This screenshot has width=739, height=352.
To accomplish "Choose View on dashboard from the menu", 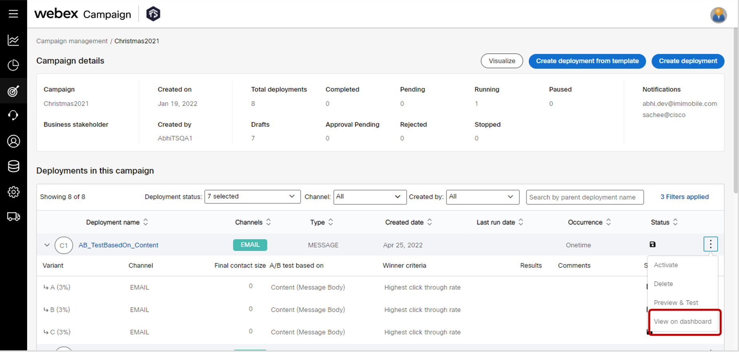I will click(x=682, y=321).
